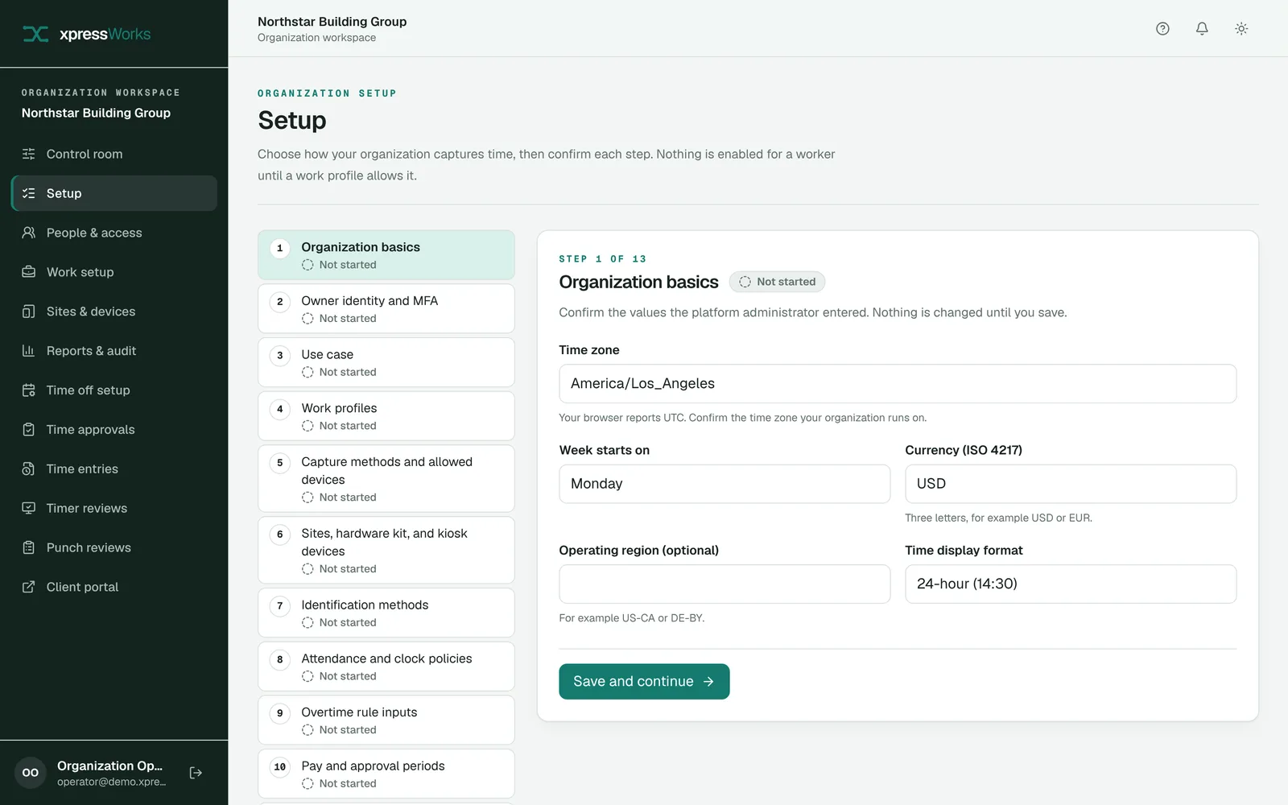Select step 8 Attendance and clock policies
1288x805 pixels.
386,667
